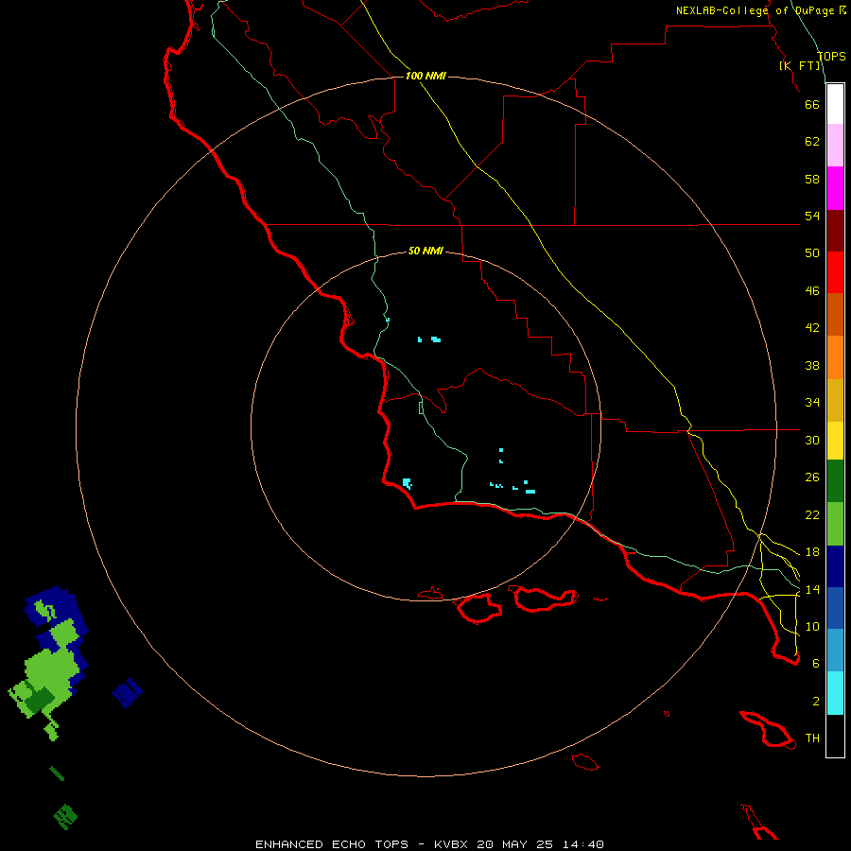Click the '34' legend value
Viewport: 851px width, 851px height.
[x=812, y=403]
